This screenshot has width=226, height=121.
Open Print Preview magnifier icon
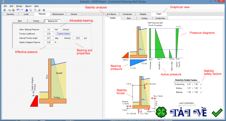(35, 10)
